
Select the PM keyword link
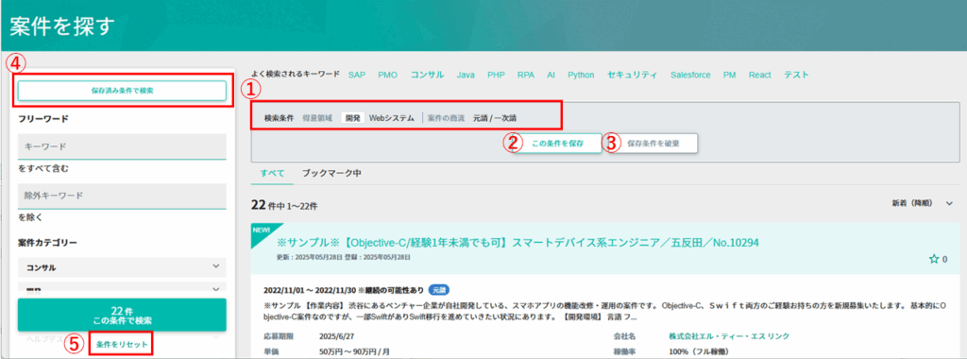[x=730, y=75]
